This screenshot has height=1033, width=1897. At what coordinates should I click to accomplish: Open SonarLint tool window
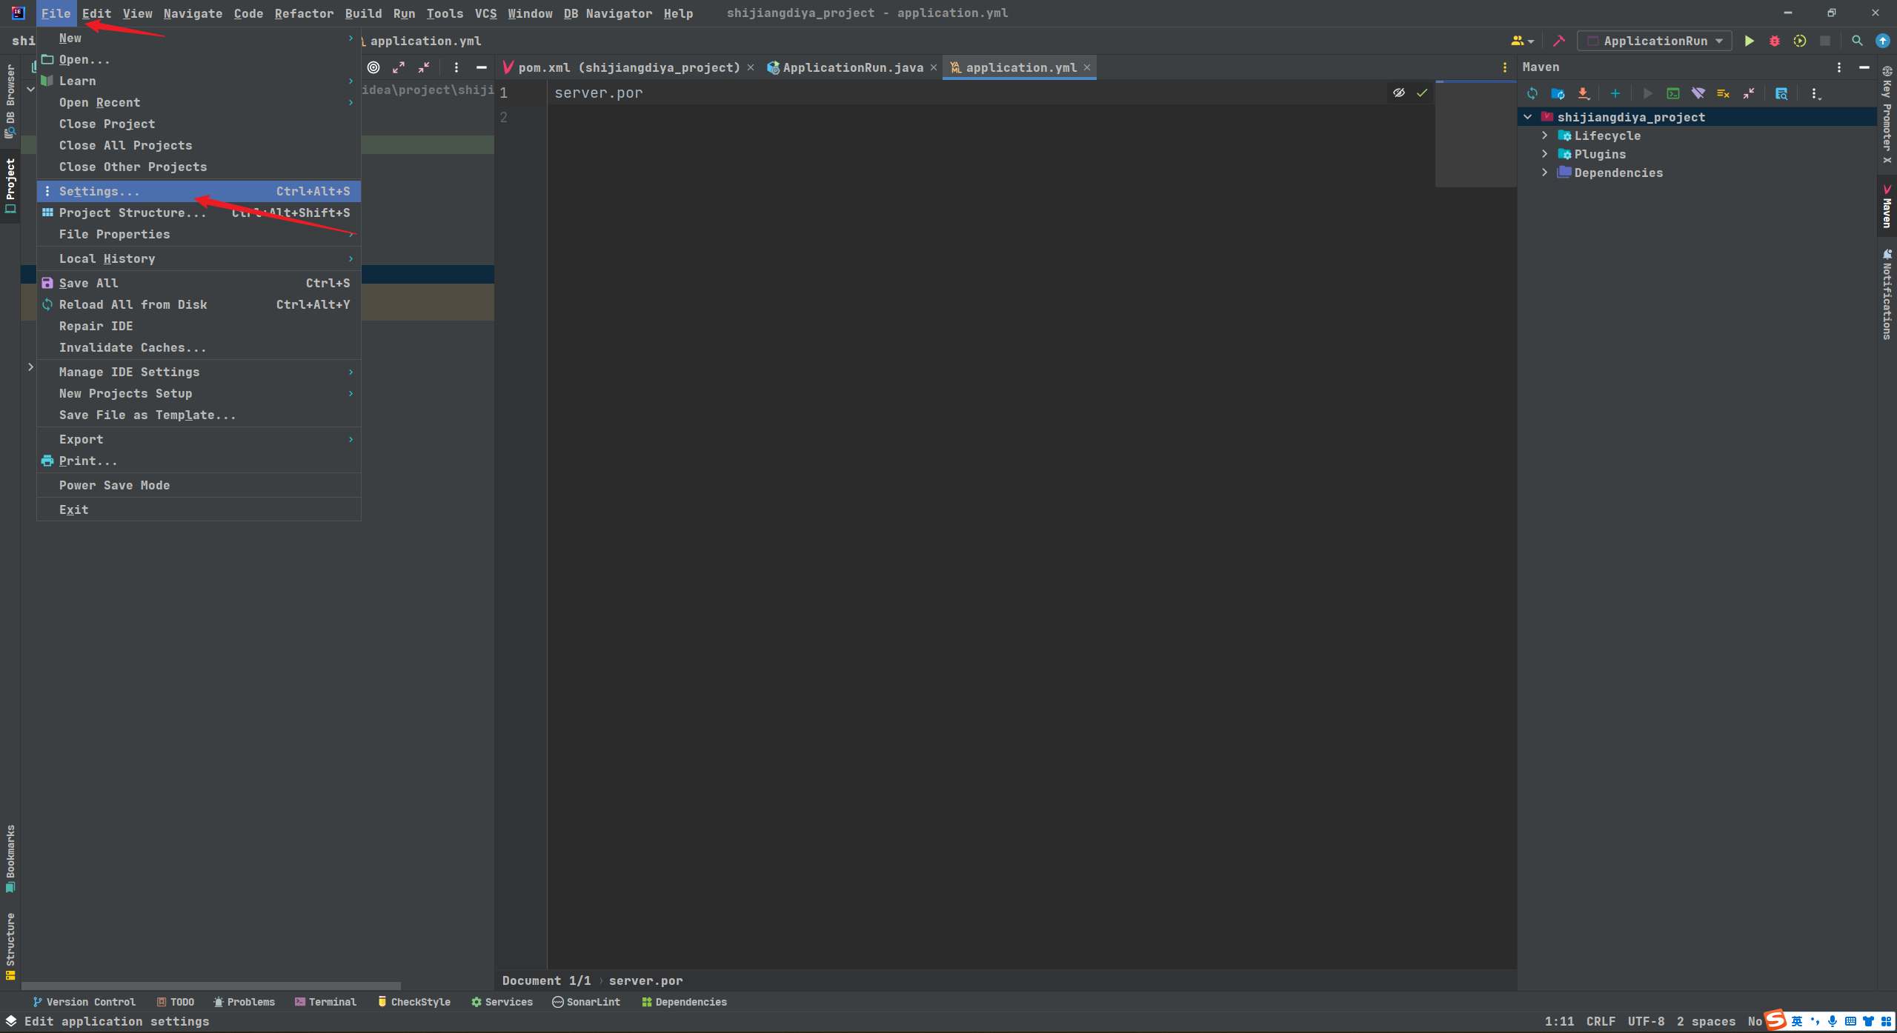586,1002
